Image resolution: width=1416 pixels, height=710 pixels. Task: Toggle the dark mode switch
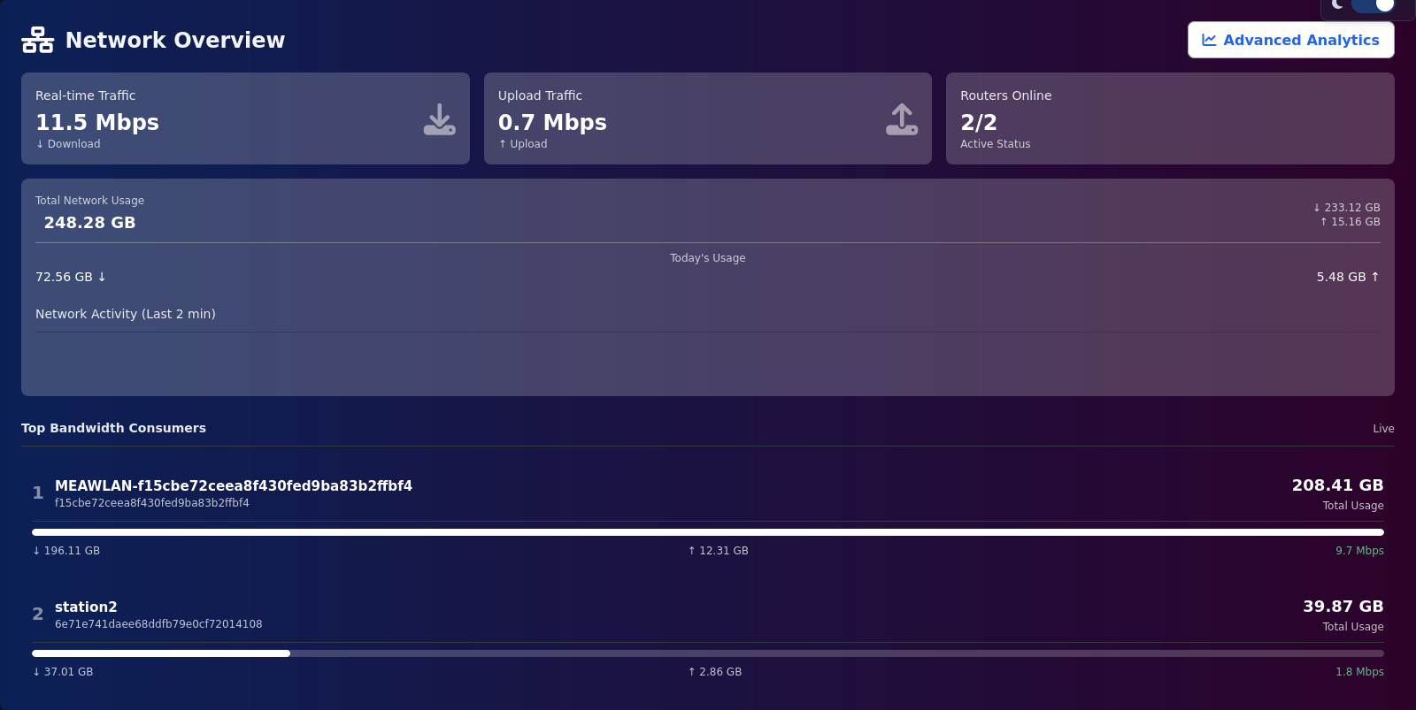(1374, 7)
